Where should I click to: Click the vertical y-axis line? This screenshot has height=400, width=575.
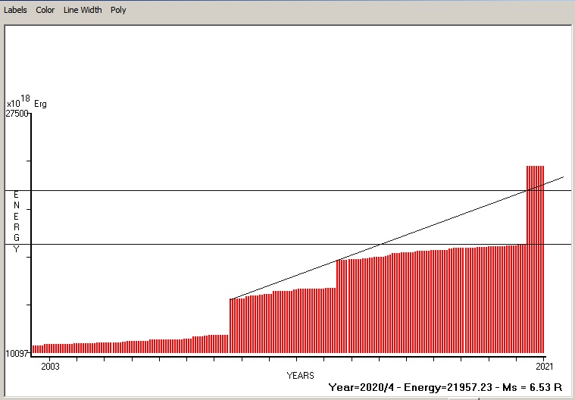click(x=31, y=227)
